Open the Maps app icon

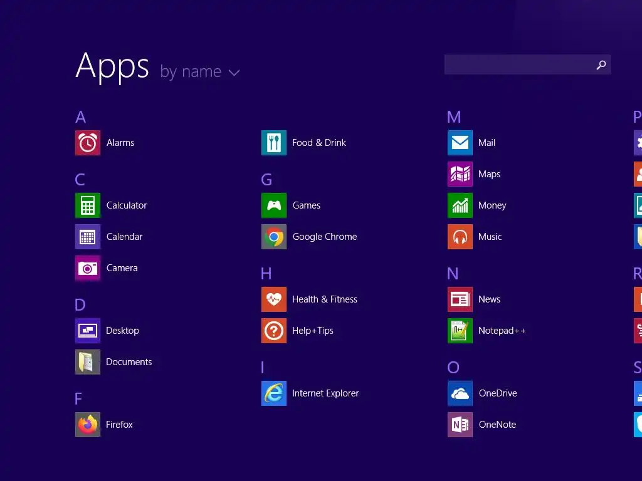coord(460,174)
